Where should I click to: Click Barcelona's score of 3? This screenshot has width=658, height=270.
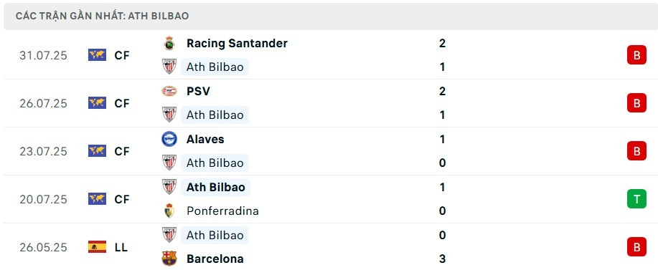point(442,259)
